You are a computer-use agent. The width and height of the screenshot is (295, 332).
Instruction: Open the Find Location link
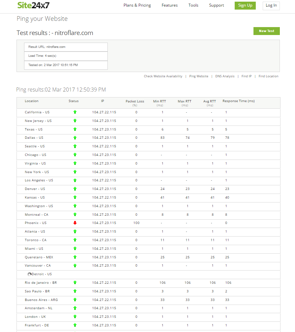pyautogui.click(x=268, y=76)
